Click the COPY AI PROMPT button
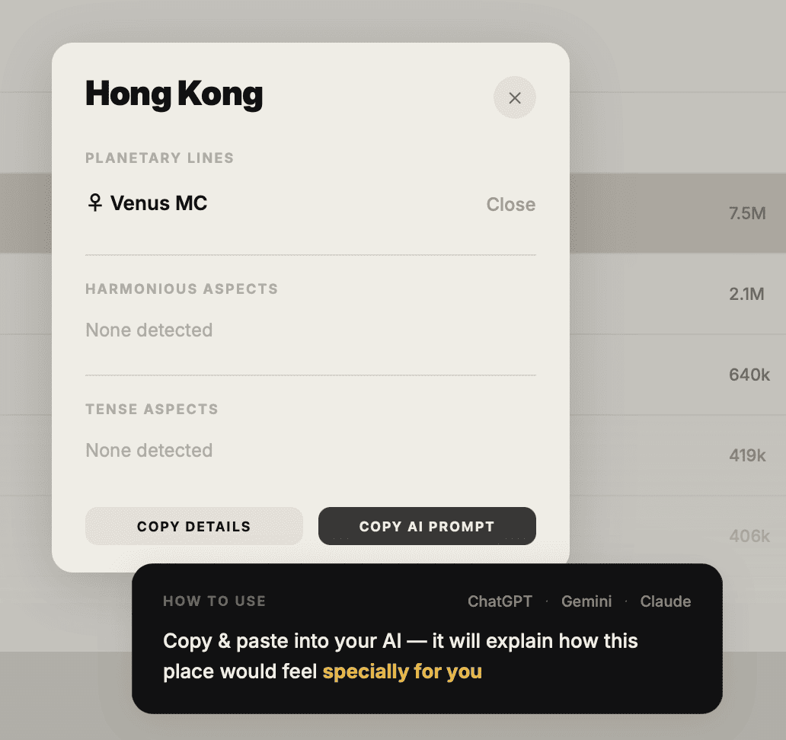Image resolution: width=786 pixels, height=740 pixels. (427, 526)
